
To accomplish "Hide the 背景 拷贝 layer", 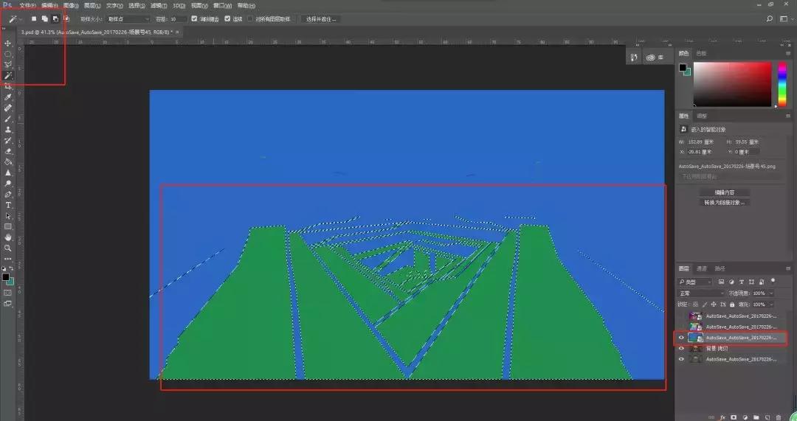I will (680, 348).
